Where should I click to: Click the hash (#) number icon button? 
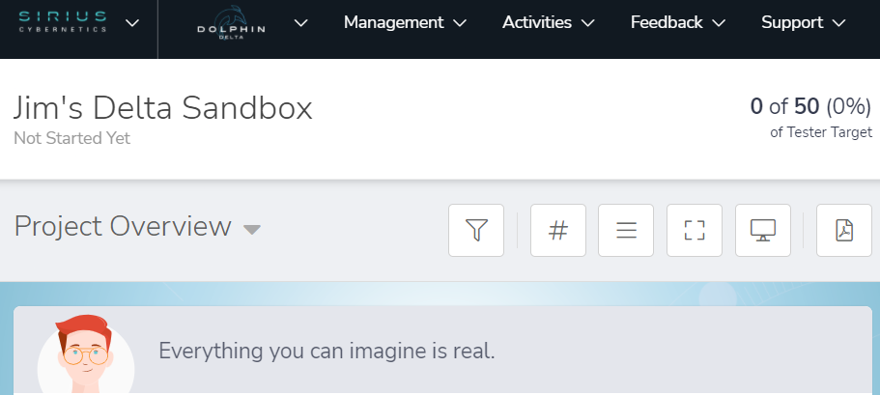(558, 230)
